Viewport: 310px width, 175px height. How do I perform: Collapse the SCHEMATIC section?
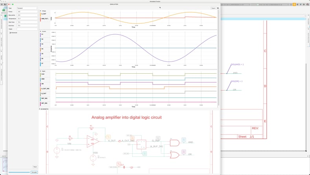[40, 109]
